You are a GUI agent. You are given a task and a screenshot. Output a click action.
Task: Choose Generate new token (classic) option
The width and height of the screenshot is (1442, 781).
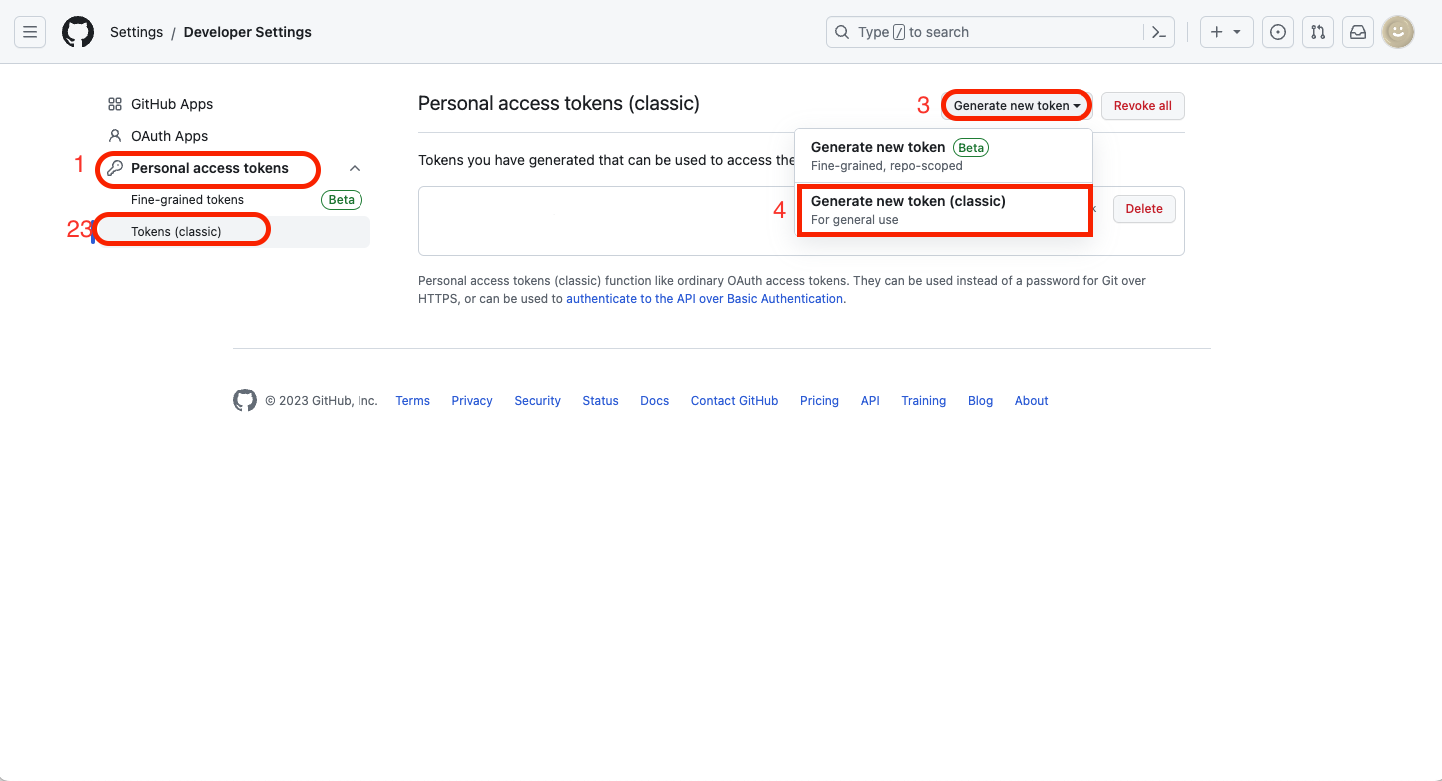(x=944, y=210)
